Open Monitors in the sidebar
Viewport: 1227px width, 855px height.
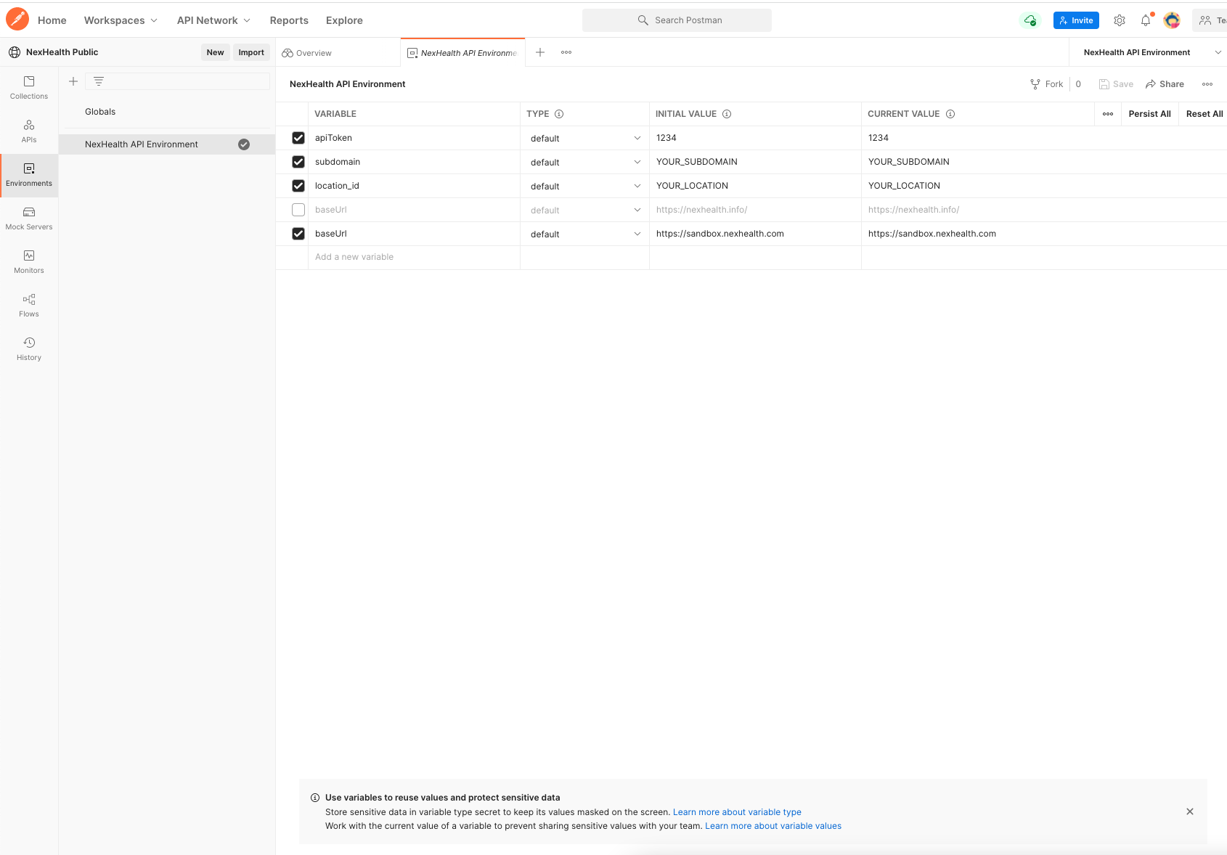coord(29,262)
